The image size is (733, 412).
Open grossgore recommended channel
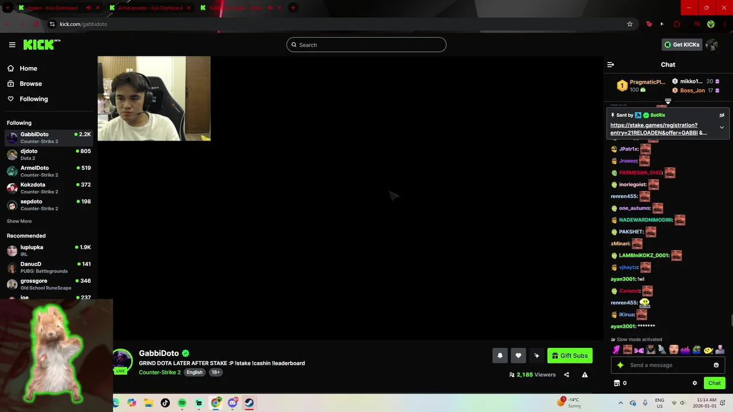point(49,284)
